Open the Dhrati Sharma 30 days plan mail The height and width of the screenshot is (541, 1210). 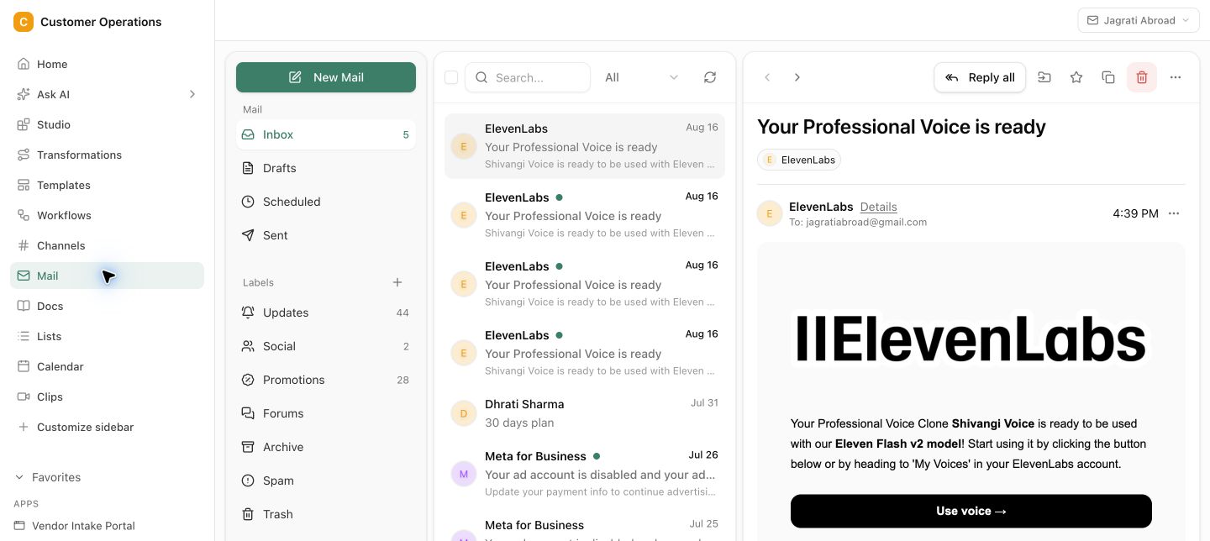point(585,413)
